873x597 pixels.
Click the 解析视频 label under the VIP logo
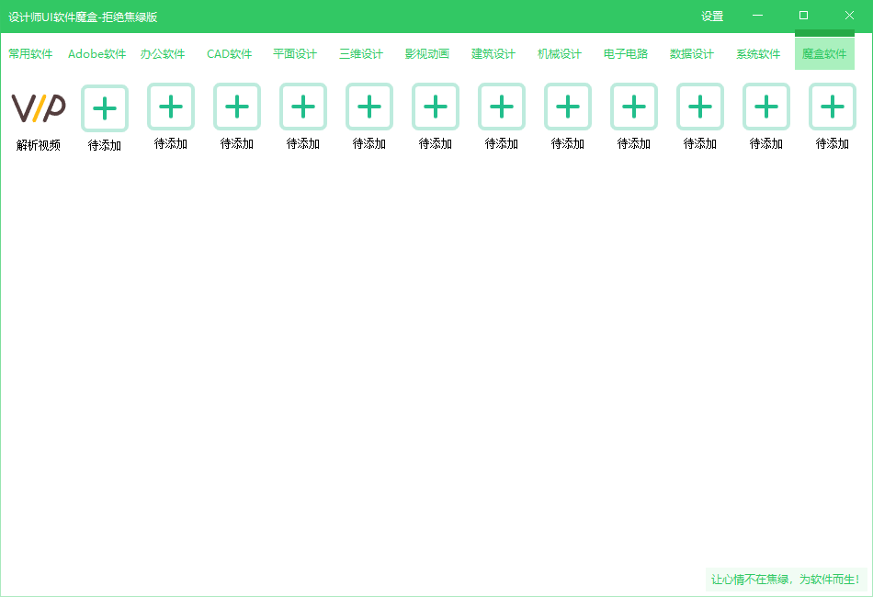point(39,145)
